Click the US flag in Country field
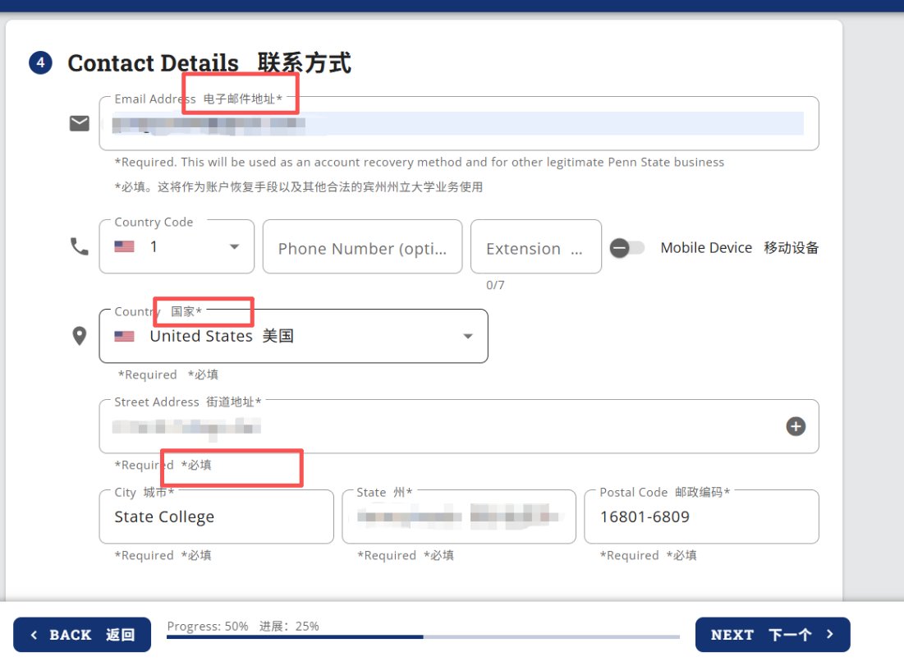This screenshot has height=666, width=904. (125, 336)
